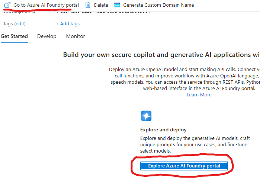Open the Monitor tab
Viewport: 260px width, 179px height.
(x=76, y=36)
